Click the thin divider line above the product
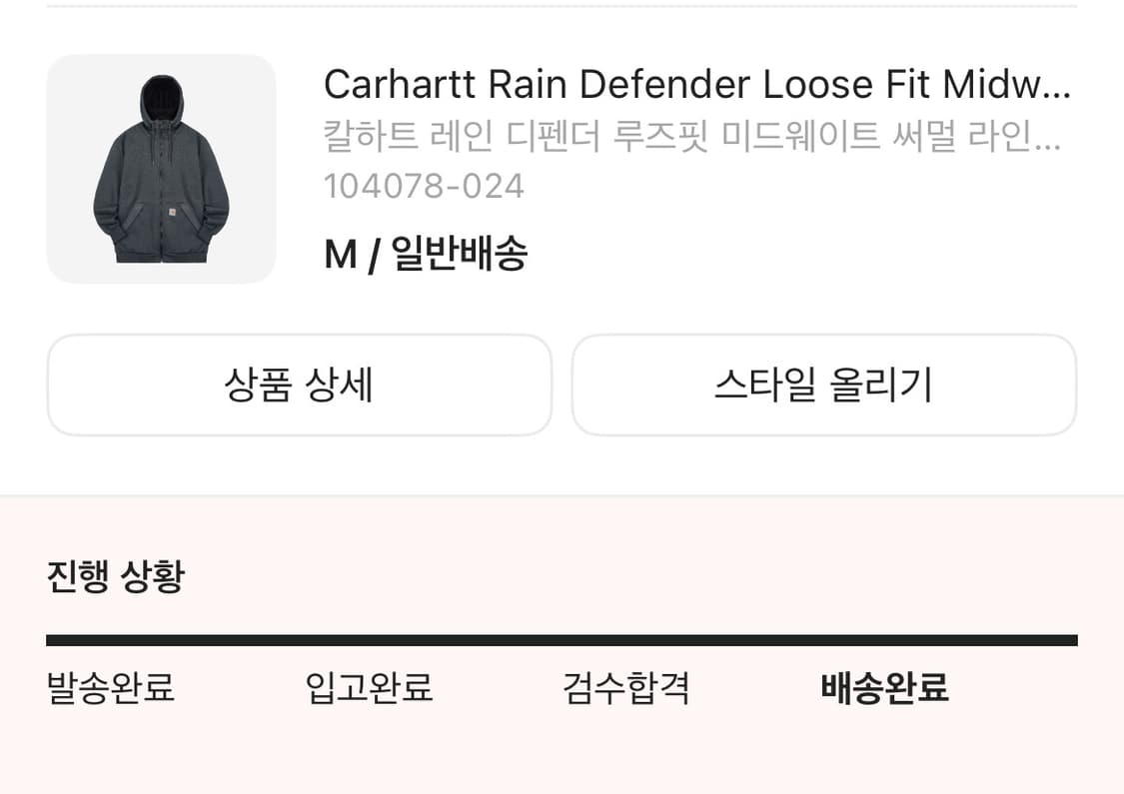The width and height of the screenshot is (1124, 794). tap(562, 6)
